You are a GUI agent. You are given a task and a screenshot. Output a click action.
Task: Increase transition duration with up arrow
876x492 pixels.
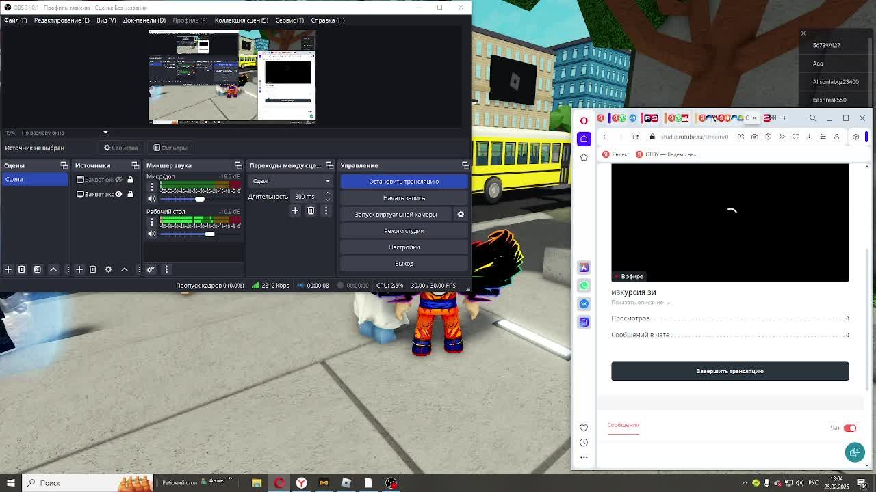pos(327,193)
